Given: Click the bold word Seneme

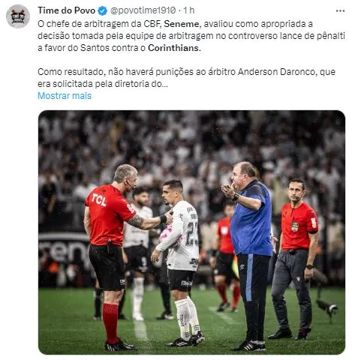Looking at the screenshot, I should (182, 24).
